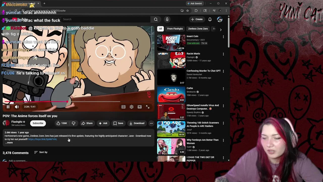The width and height of the screenshot is (323, 182).
Task: Subscribe to Flashgitz
Action: [38, 123]
